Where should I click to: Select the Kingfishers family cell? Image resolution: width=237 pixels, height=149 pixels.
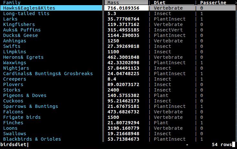19,24
